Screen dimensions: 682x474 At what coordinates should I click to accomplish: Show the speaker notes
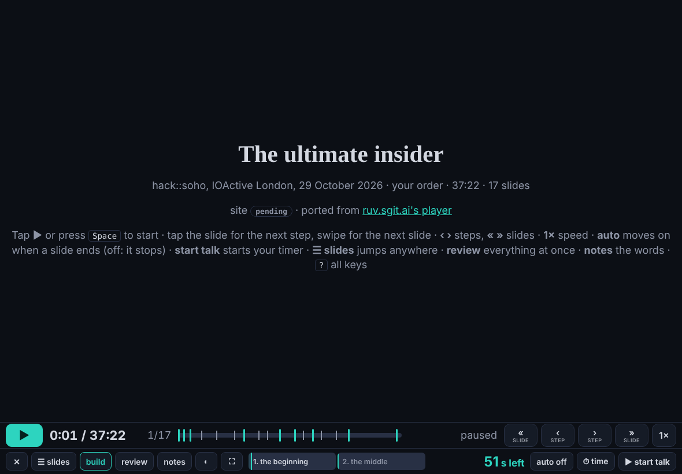pos(175,462)
